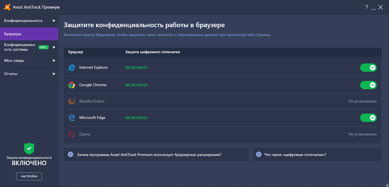Click ВКЛЮЧЕНО status for Internet Explorer

pyautogui.click(x=136, y=68)
